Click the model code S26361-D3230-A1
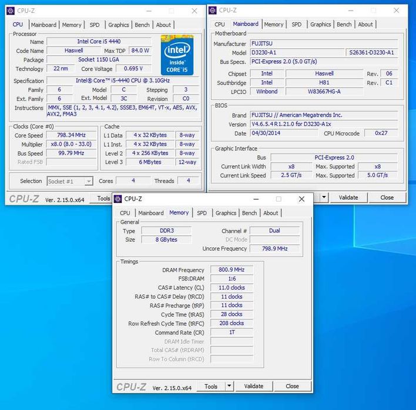 coord(372,52)
